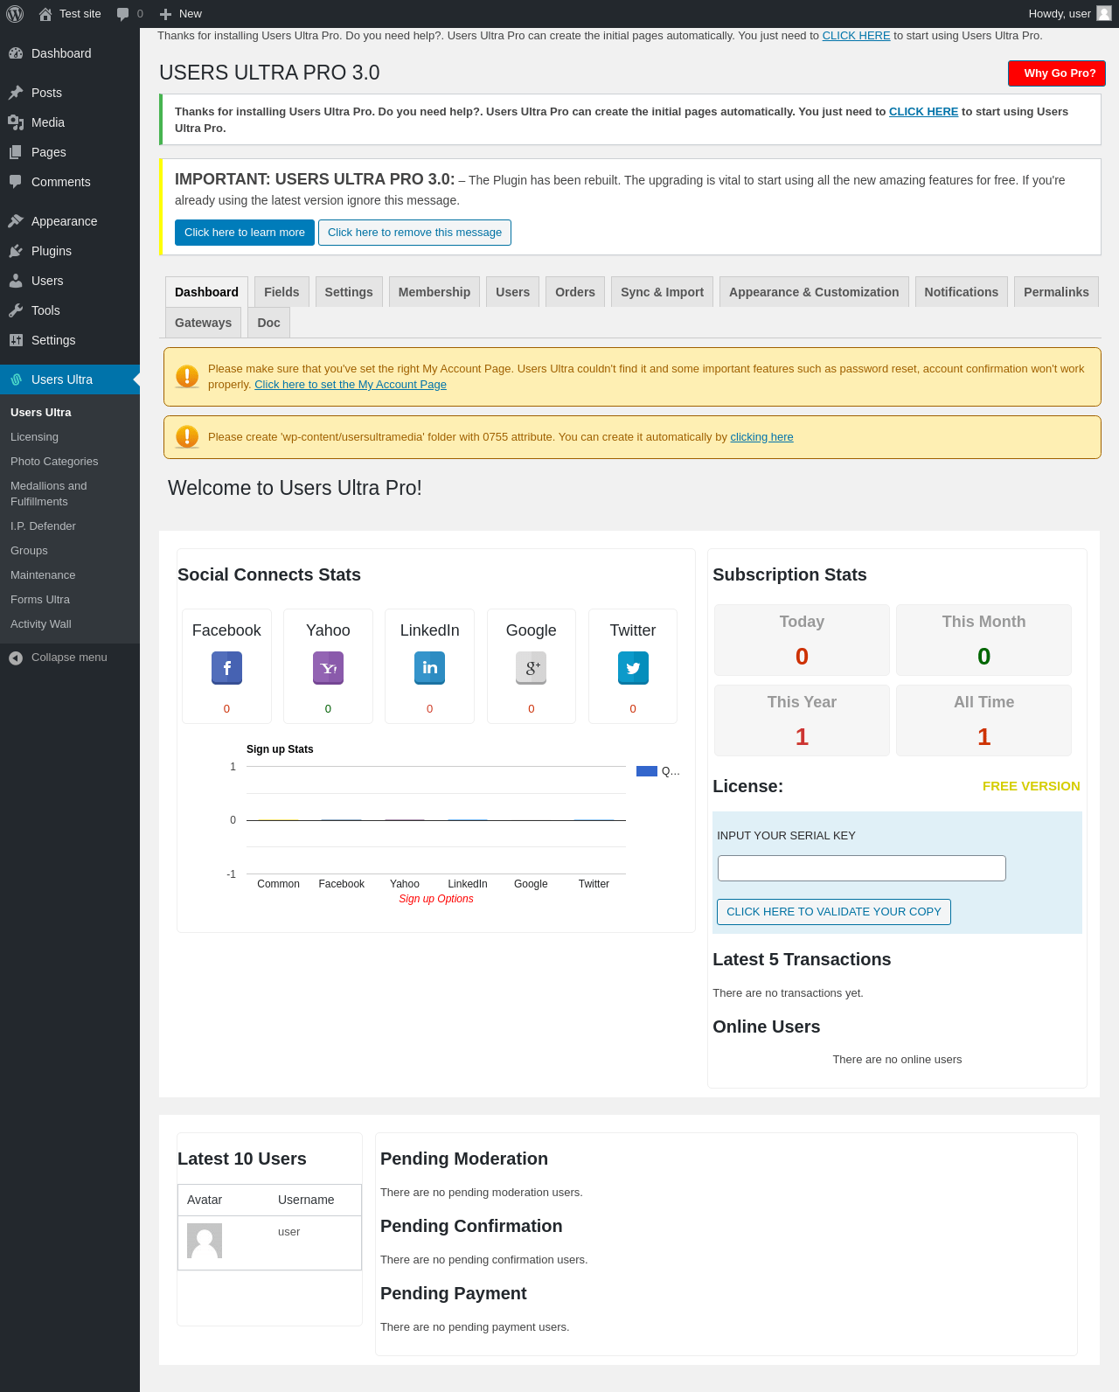Screen dimensions: 1119x1392
Task: Select the Permalinks tab
Action: (1056, 292)
